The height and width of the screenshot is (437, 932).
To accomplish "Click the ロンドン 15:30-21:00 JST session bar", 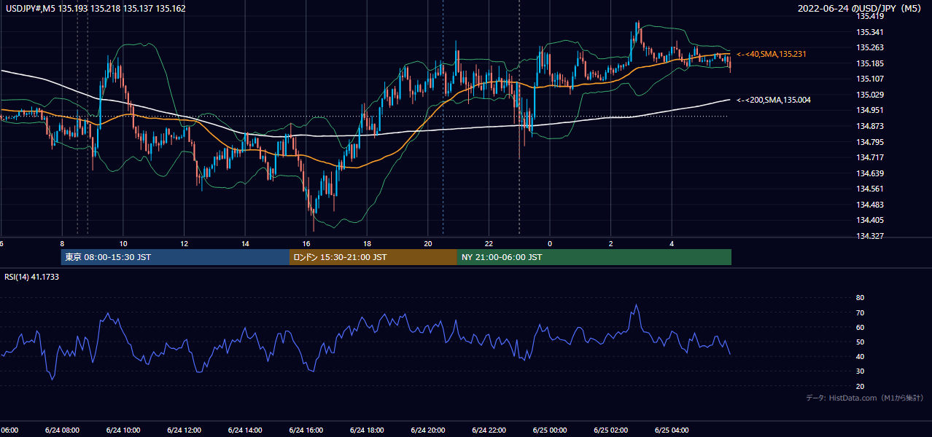I will [373, 257].
